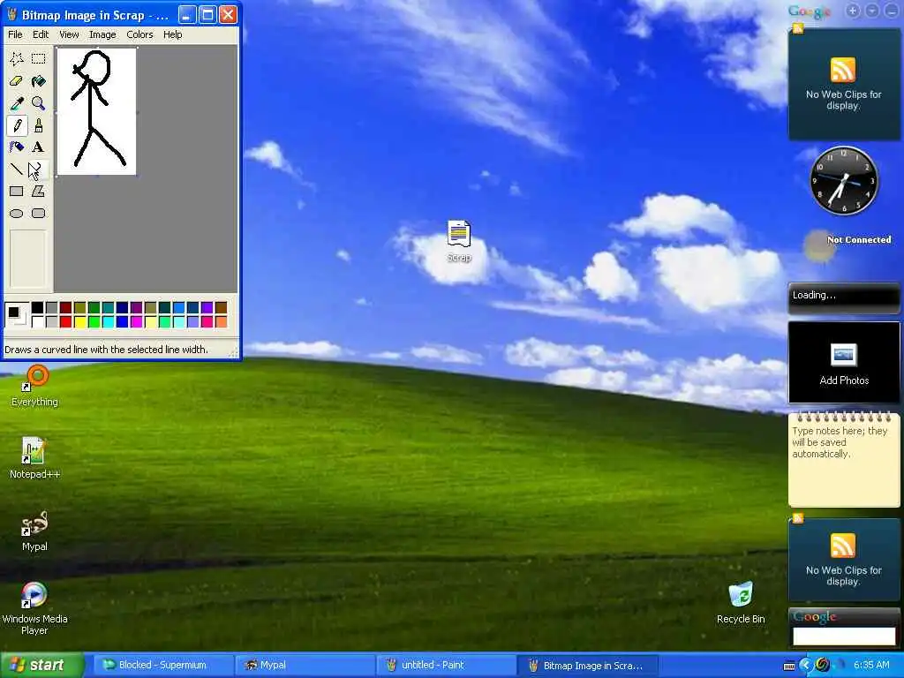This screenshot has width=904, height=678.
Task: Click the stick figure drawing canvas
Action: pos(96,111)
